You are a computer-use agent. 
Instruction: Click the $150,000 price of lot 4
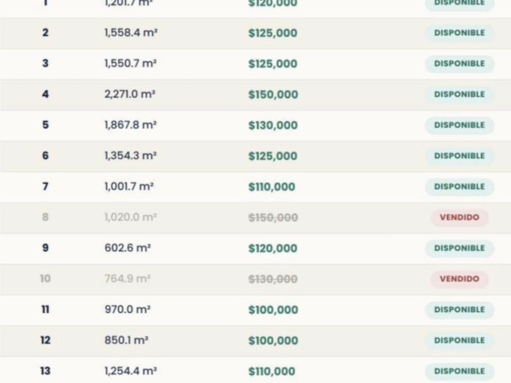point(273,94)
